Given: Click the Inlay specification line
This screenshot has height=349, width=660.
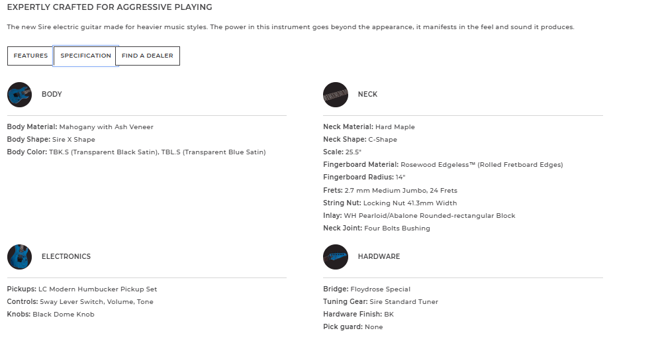Looking at the screenshot, I should coord(419,216).
